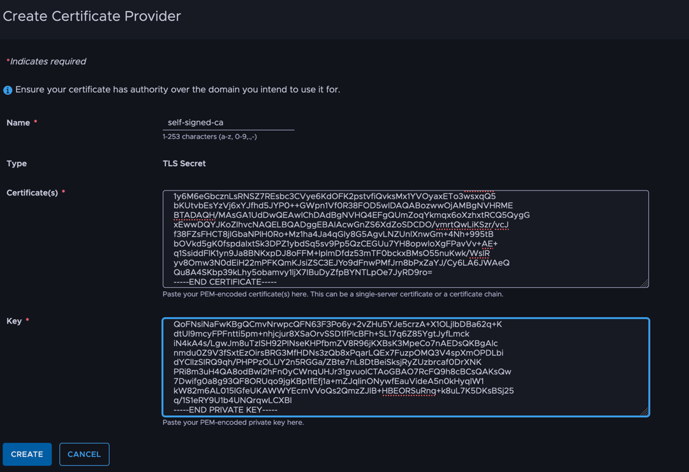The width and height of the screenshot is (689, 472).
Task: Click the CREATE button
Action: (27, 454)
